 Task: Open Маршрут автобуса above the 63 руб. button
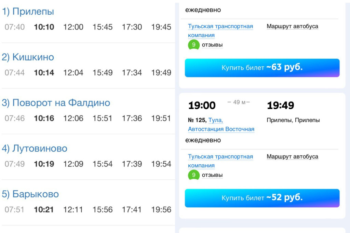pos(292,26)
